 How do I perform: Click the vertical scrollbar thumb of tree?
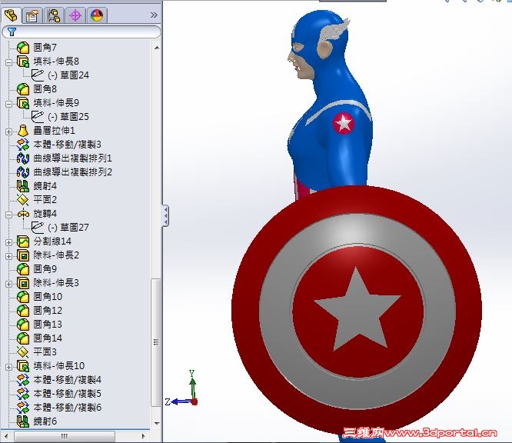click(x=156, y=342)
